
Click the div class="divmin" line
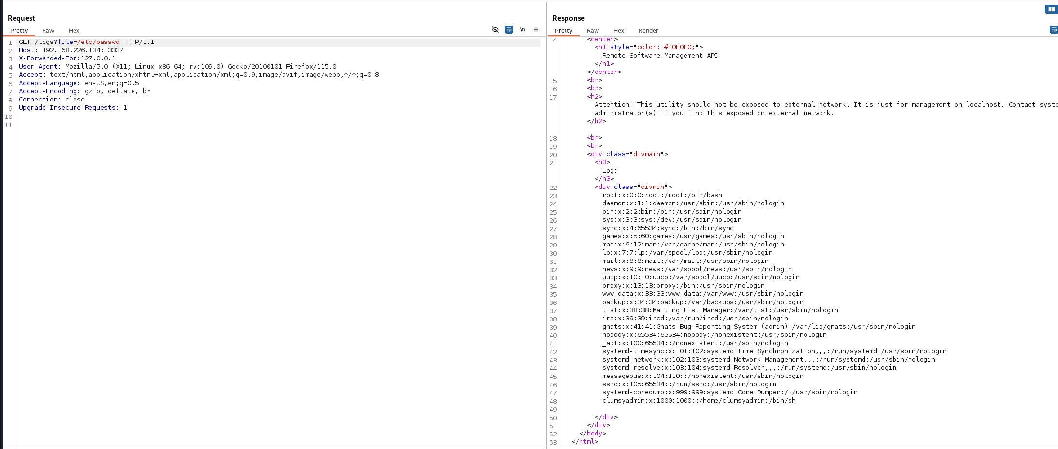tap(633, 187)
